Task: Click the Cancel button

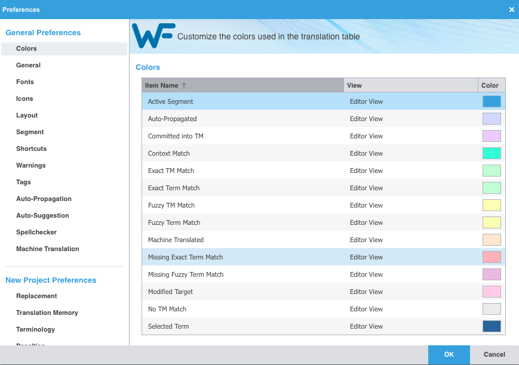Action: click(x=494, y=354)
